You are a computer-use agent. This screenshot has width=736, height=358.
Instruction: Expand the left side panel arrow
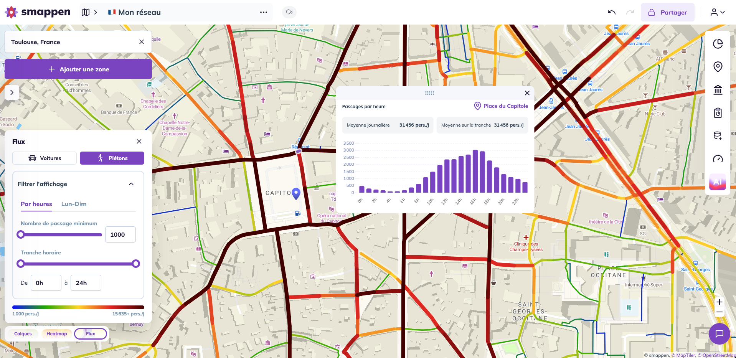12,92
